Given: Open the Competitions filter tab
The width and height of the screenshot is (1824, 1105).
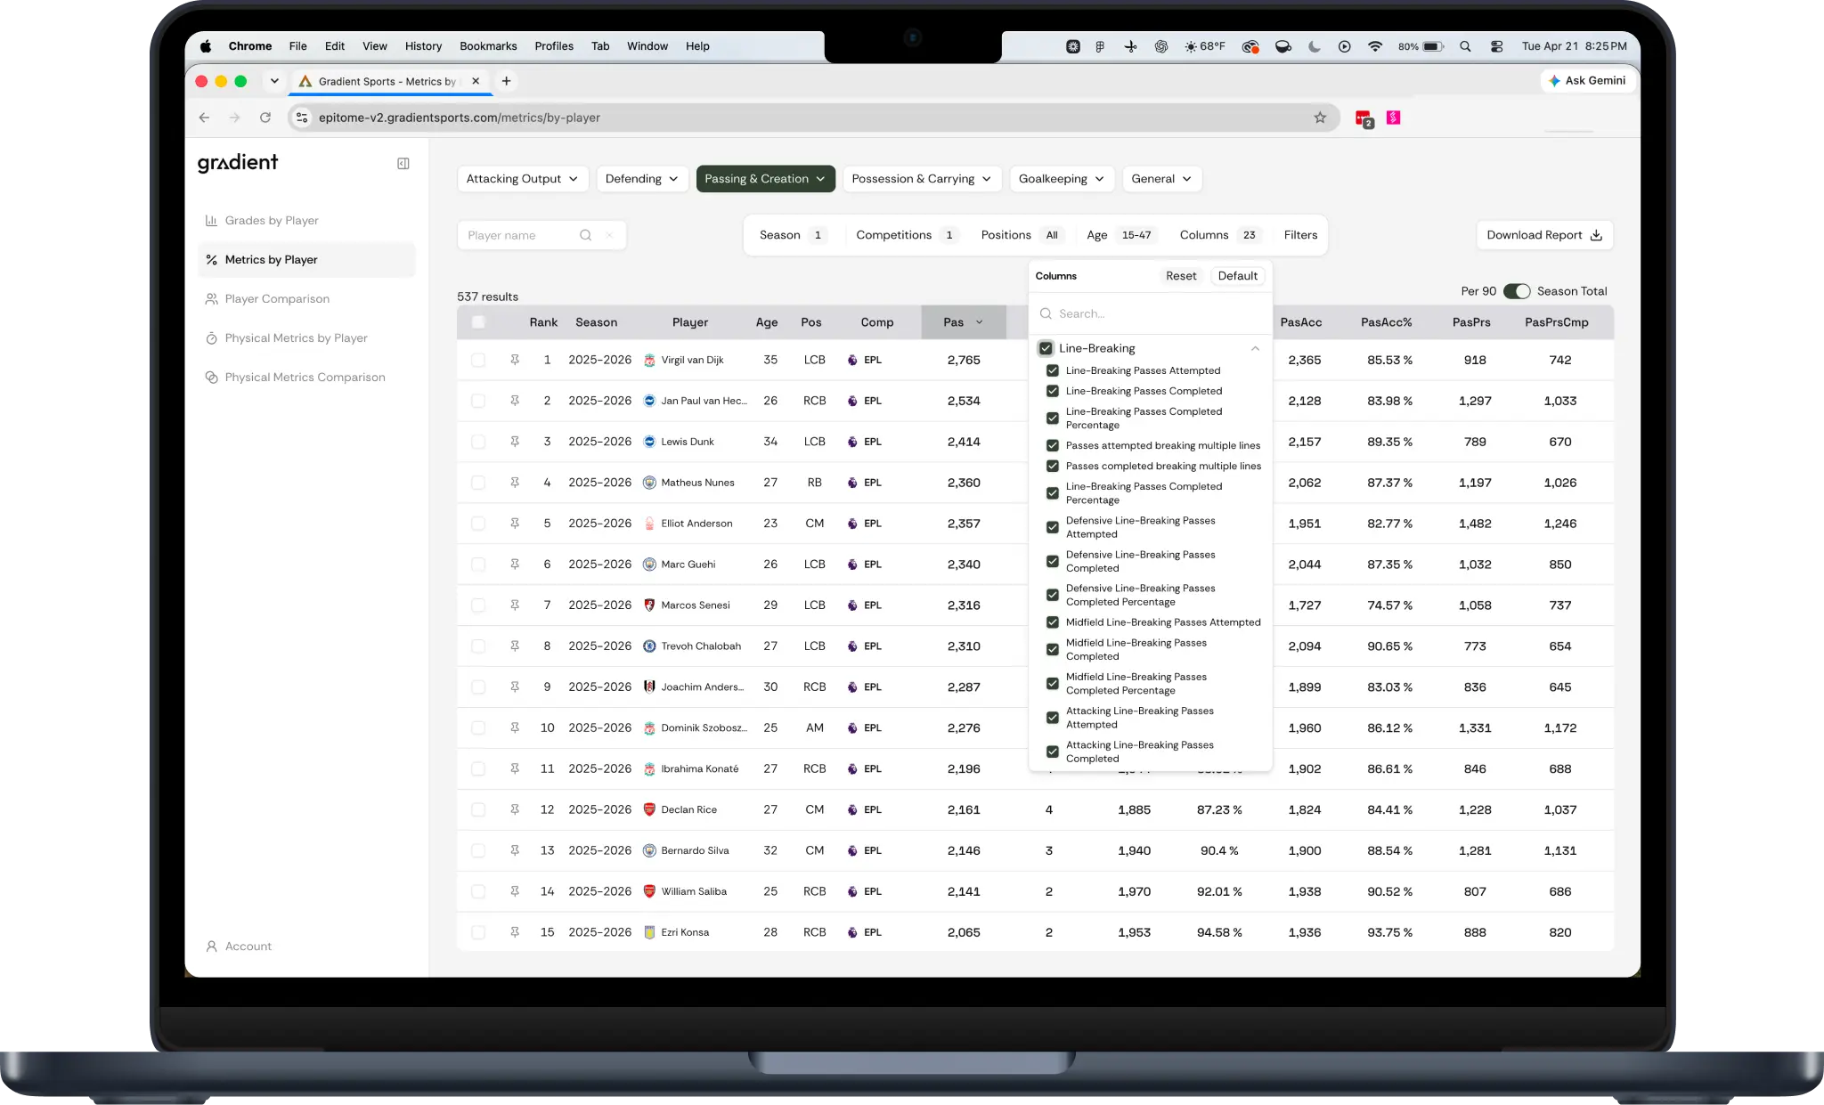Looking at the screenshot, I should [x=907, y=235].
